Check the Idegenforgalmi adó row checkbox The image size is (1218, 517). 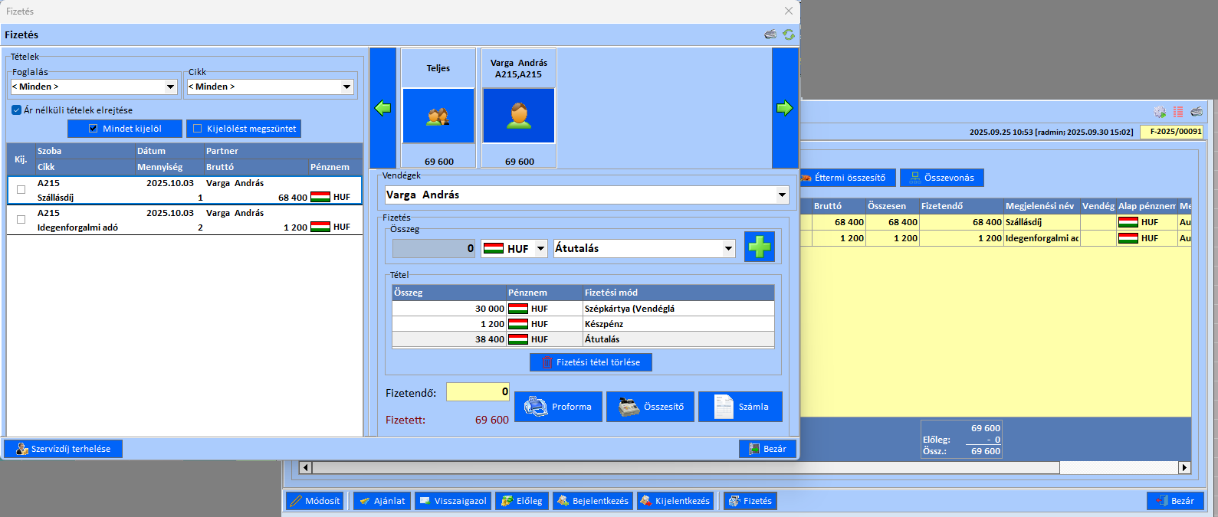tap(21, 220)
